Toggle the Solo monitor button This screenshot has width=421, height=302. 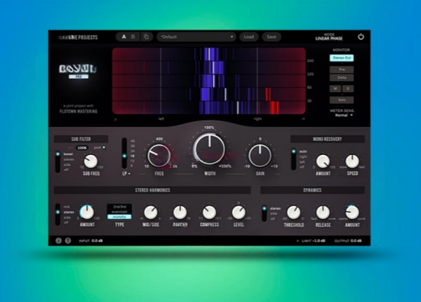tap(341, 100)
